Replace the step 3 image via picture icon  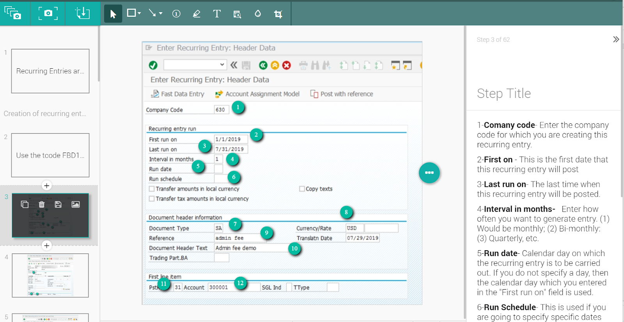(x=76, y=205)
